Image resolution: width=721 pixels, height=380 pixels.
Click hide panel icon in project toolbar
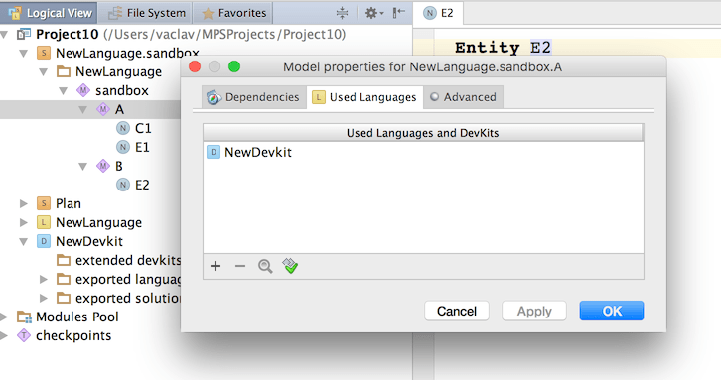(398, 13)
